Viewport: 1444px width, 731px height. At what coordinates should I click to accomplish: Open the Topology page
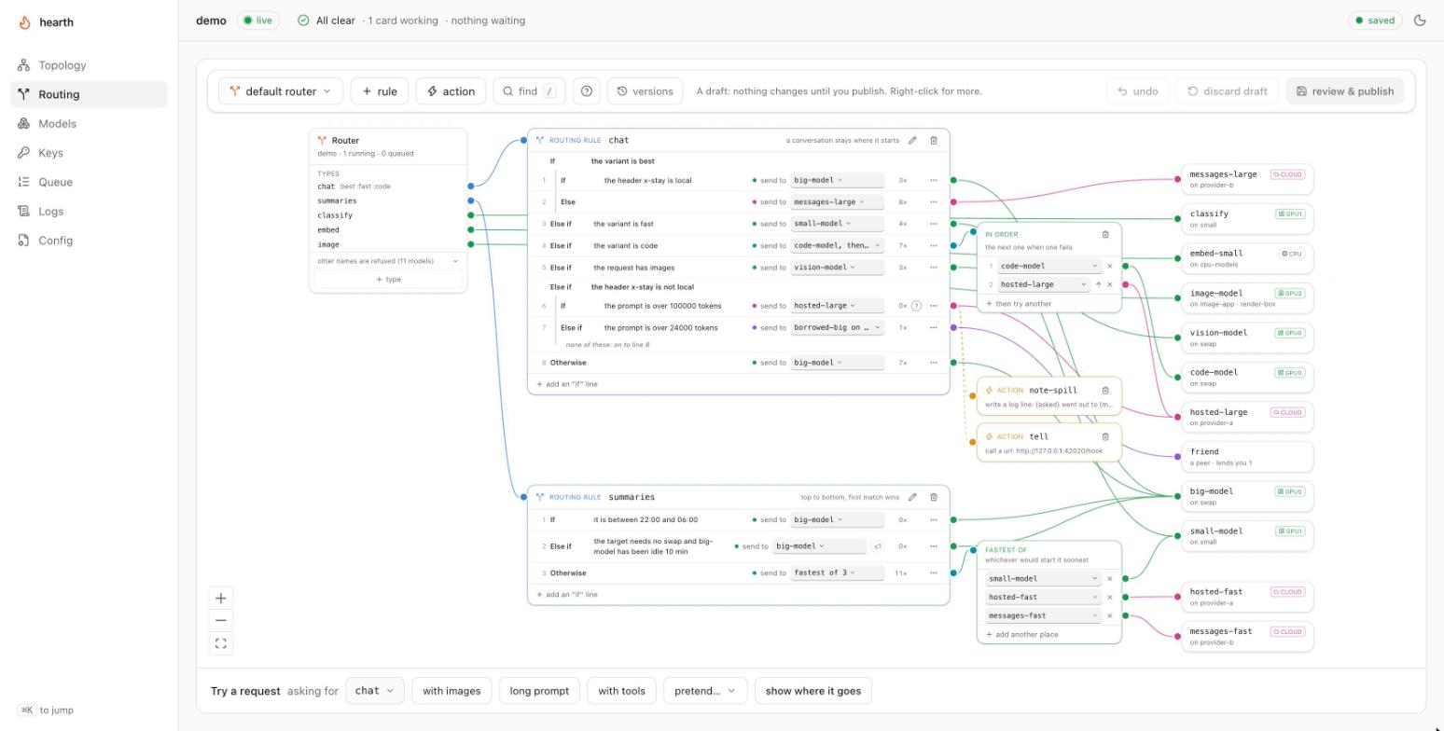[x=90, y=65]
